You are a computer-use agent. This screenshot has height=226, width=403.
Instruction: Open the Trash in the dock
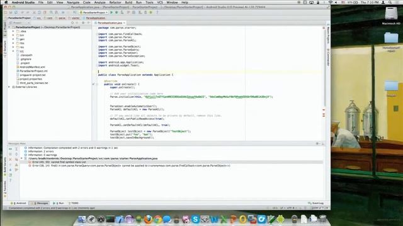(322, 219)
